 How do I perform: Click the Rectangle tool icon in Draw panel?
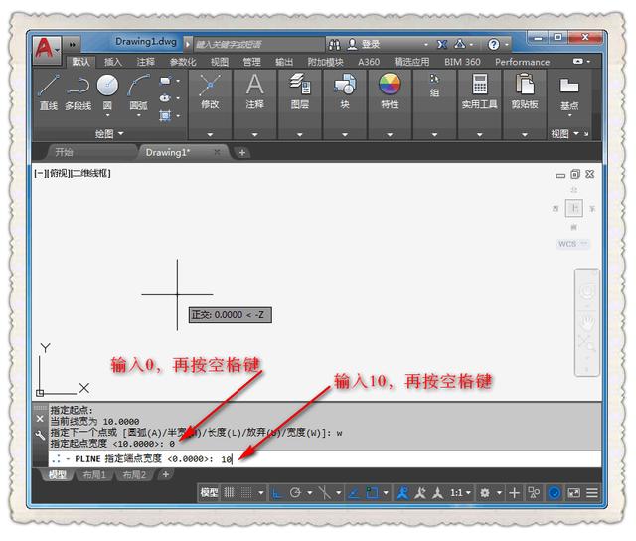(x=165, y=81)
